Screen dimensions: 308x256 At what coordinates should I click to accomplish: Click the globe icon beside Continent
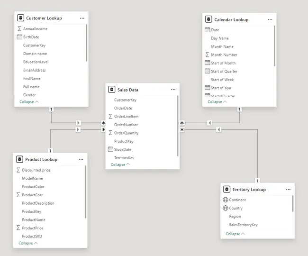(225, 200)
